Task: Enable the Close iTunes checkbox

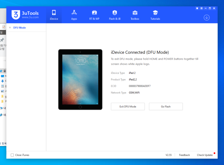Action: tap(12, 155)
